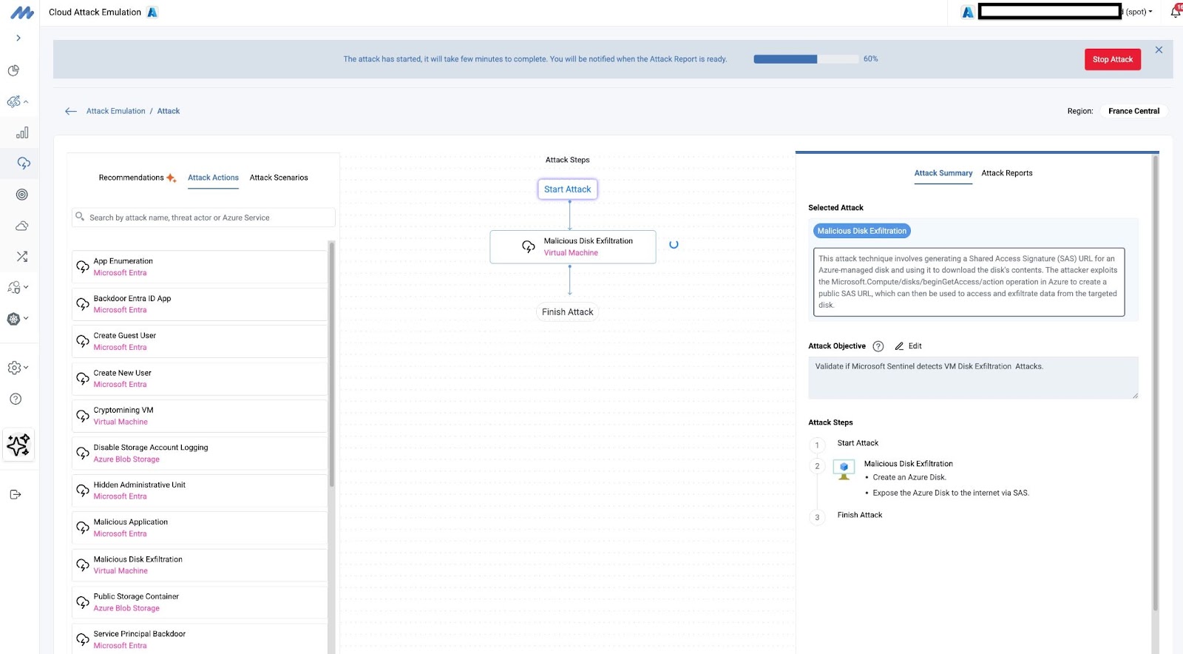Screen dimensions: 1183x654
Task: Select the Malicious Disk Exfiltration flow node
Action: tap(573, 247)
